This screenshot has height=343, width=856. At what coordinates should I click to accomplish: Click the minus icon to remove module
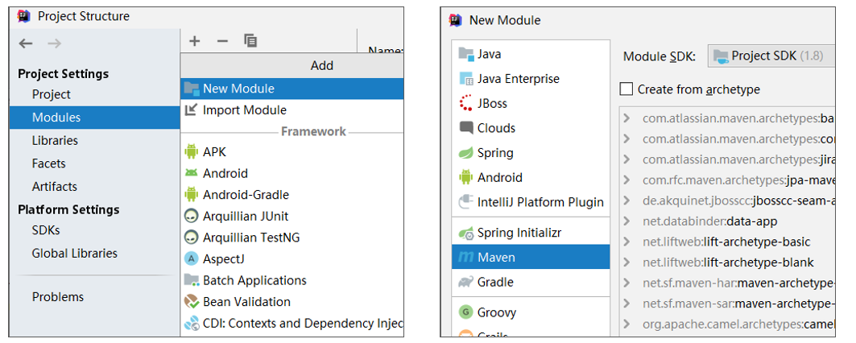click(x=222, y=40)
